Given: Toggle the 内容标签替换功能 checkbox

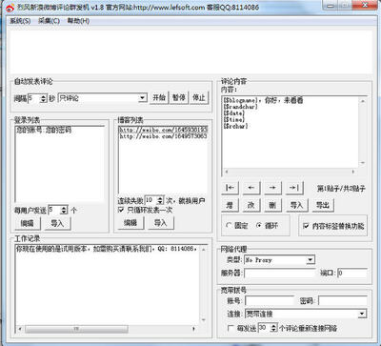Looking at the screenshot, I should point(306,226).
